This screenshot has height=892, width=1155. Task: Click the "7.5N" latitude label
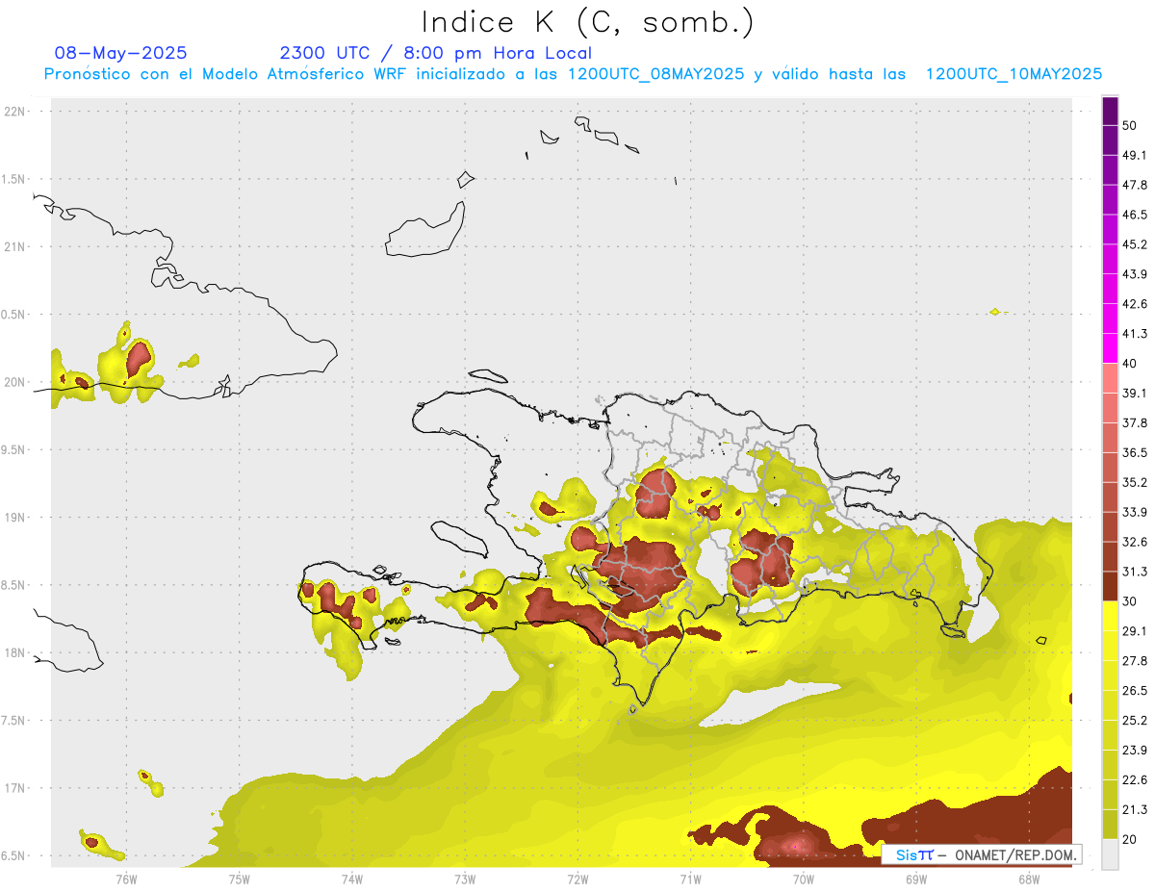tap(14, 721)
